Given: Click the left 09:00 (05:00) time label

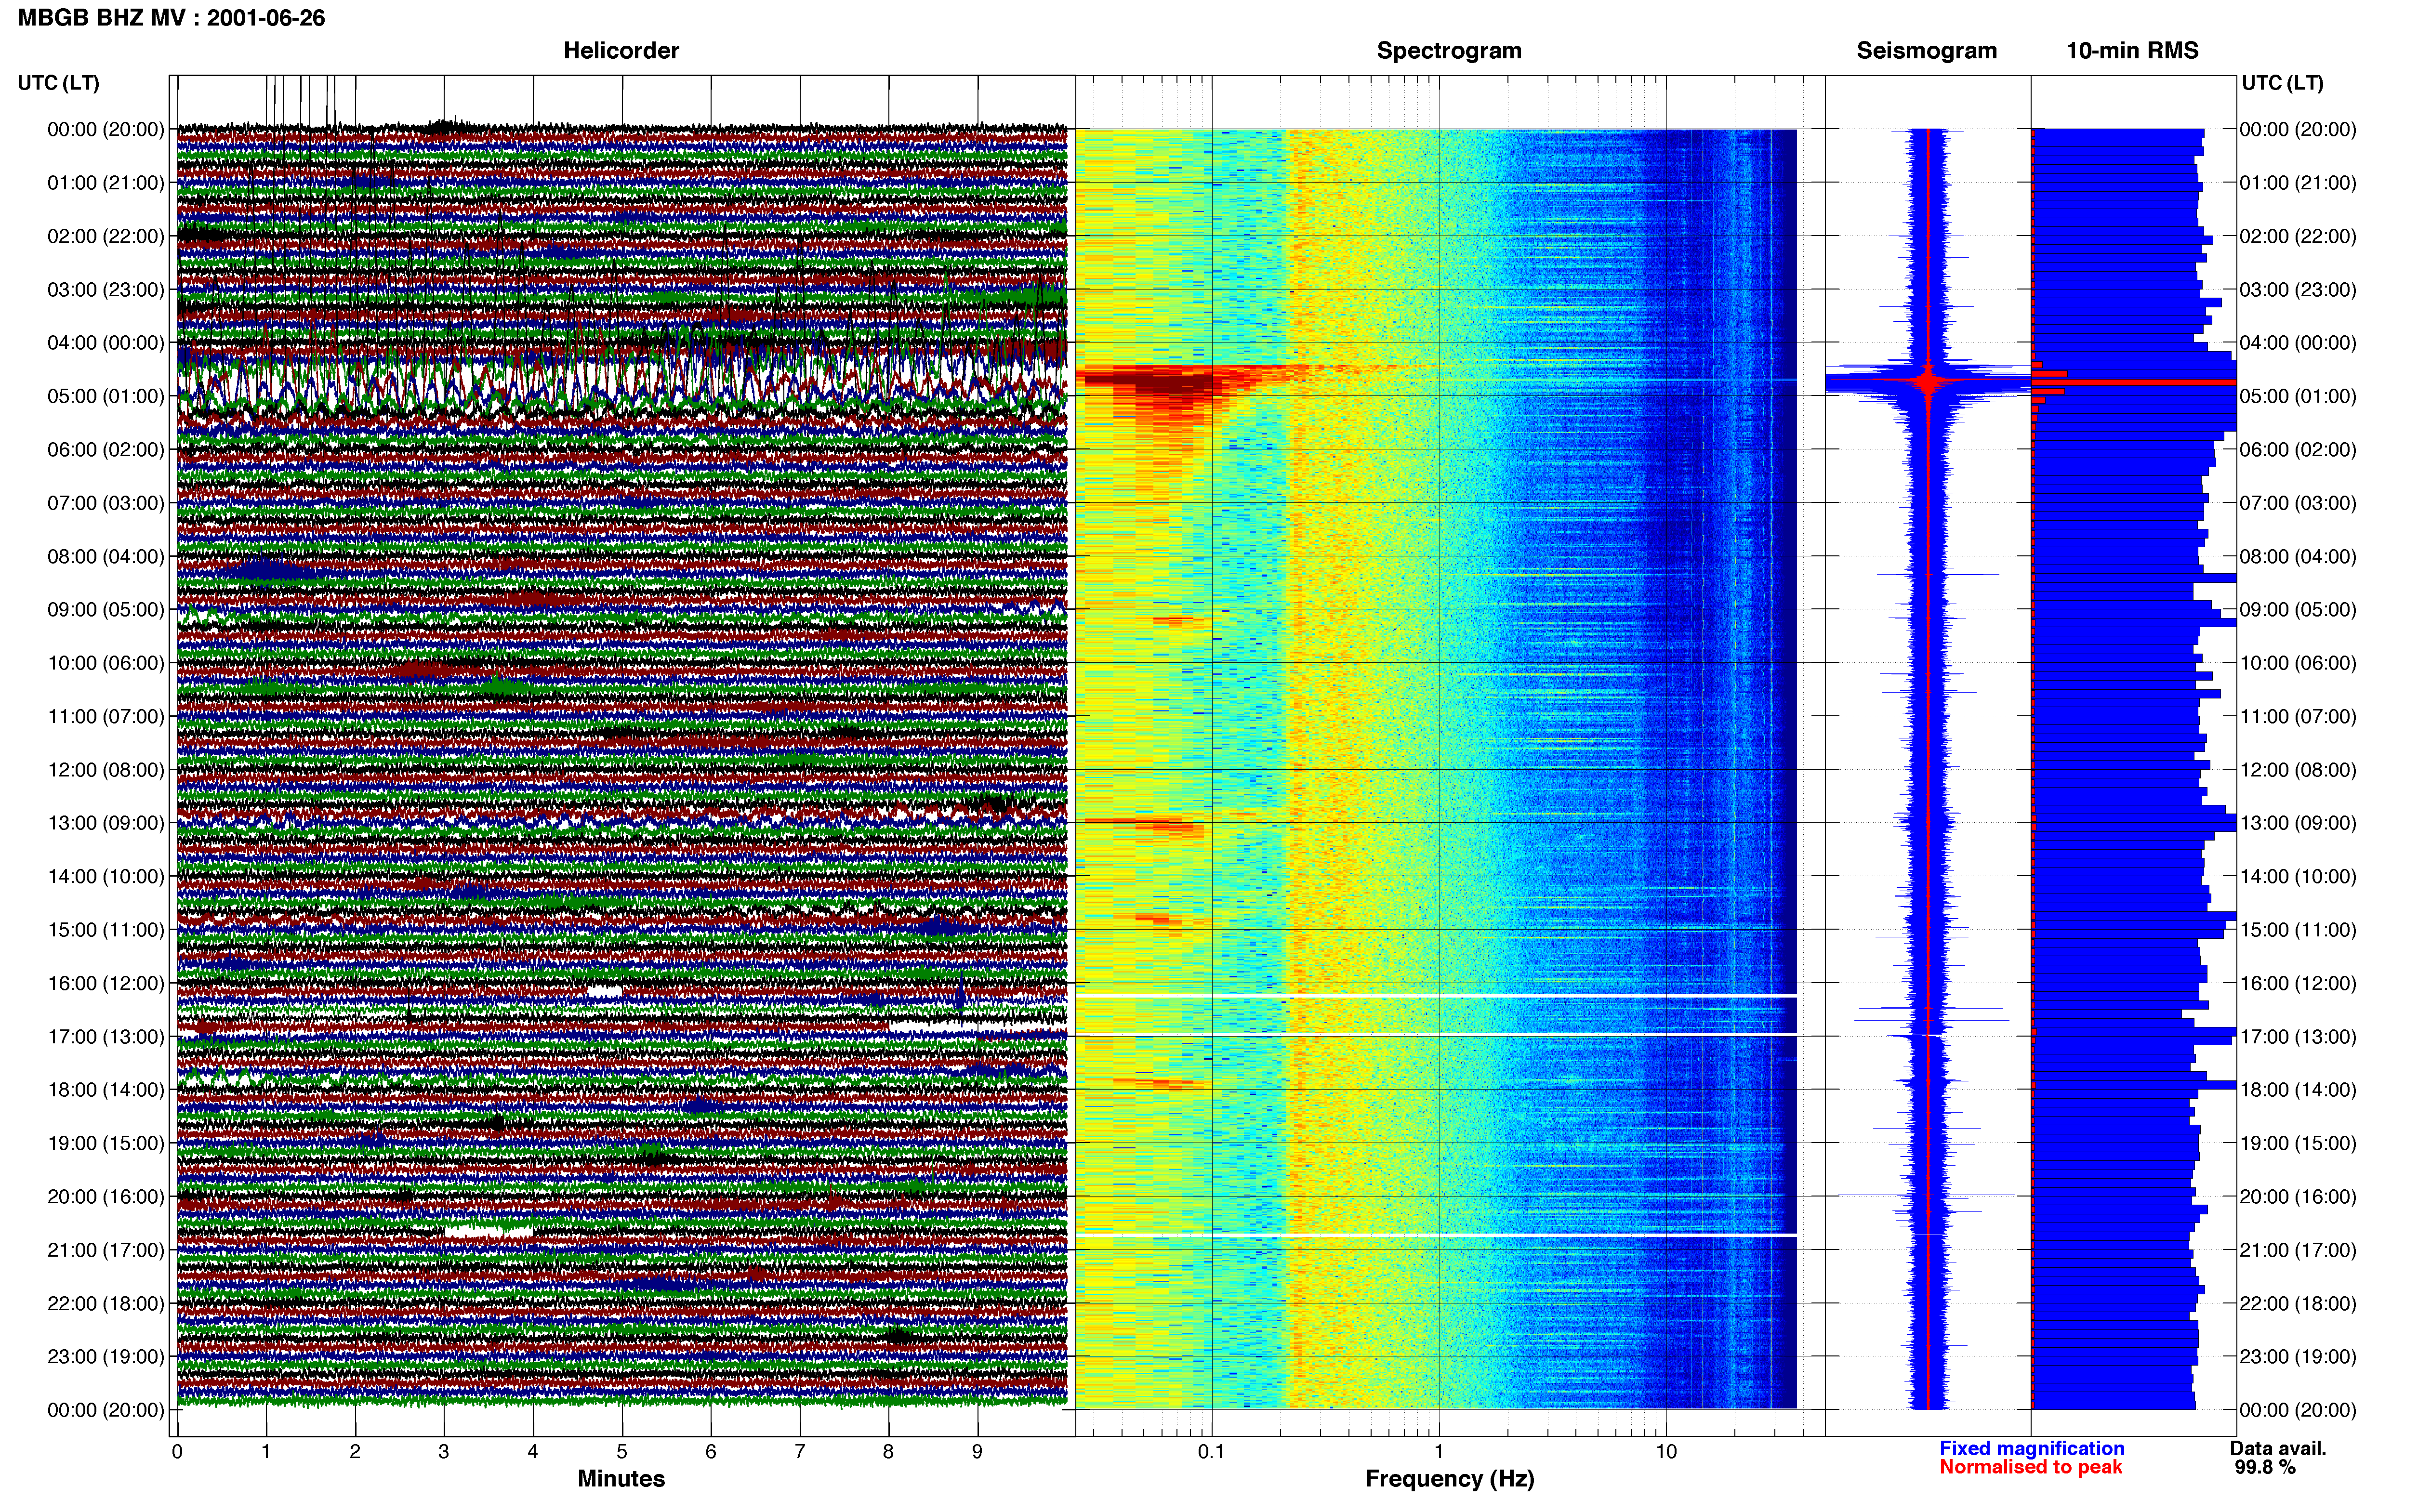Looking at the screenshot, I should tap(106, 610).
